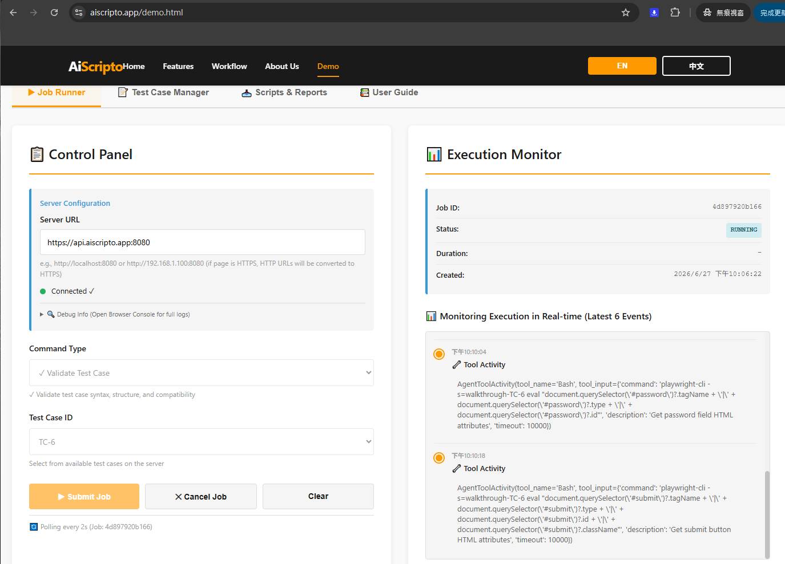The width and height of the screenshot is (785, 564).
Task: Open site info icon in address bar
Action: [x=79, y=12]
